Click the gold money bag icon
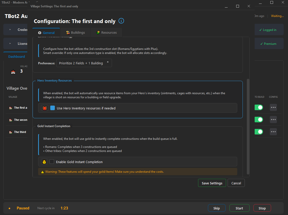The height and width of the screenshot is (215, 288). pos(44,162)
